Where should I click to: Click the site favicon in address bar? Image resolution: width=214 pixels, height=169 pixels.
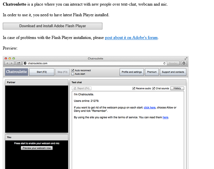pyautogui.click(x=26, y=63)
